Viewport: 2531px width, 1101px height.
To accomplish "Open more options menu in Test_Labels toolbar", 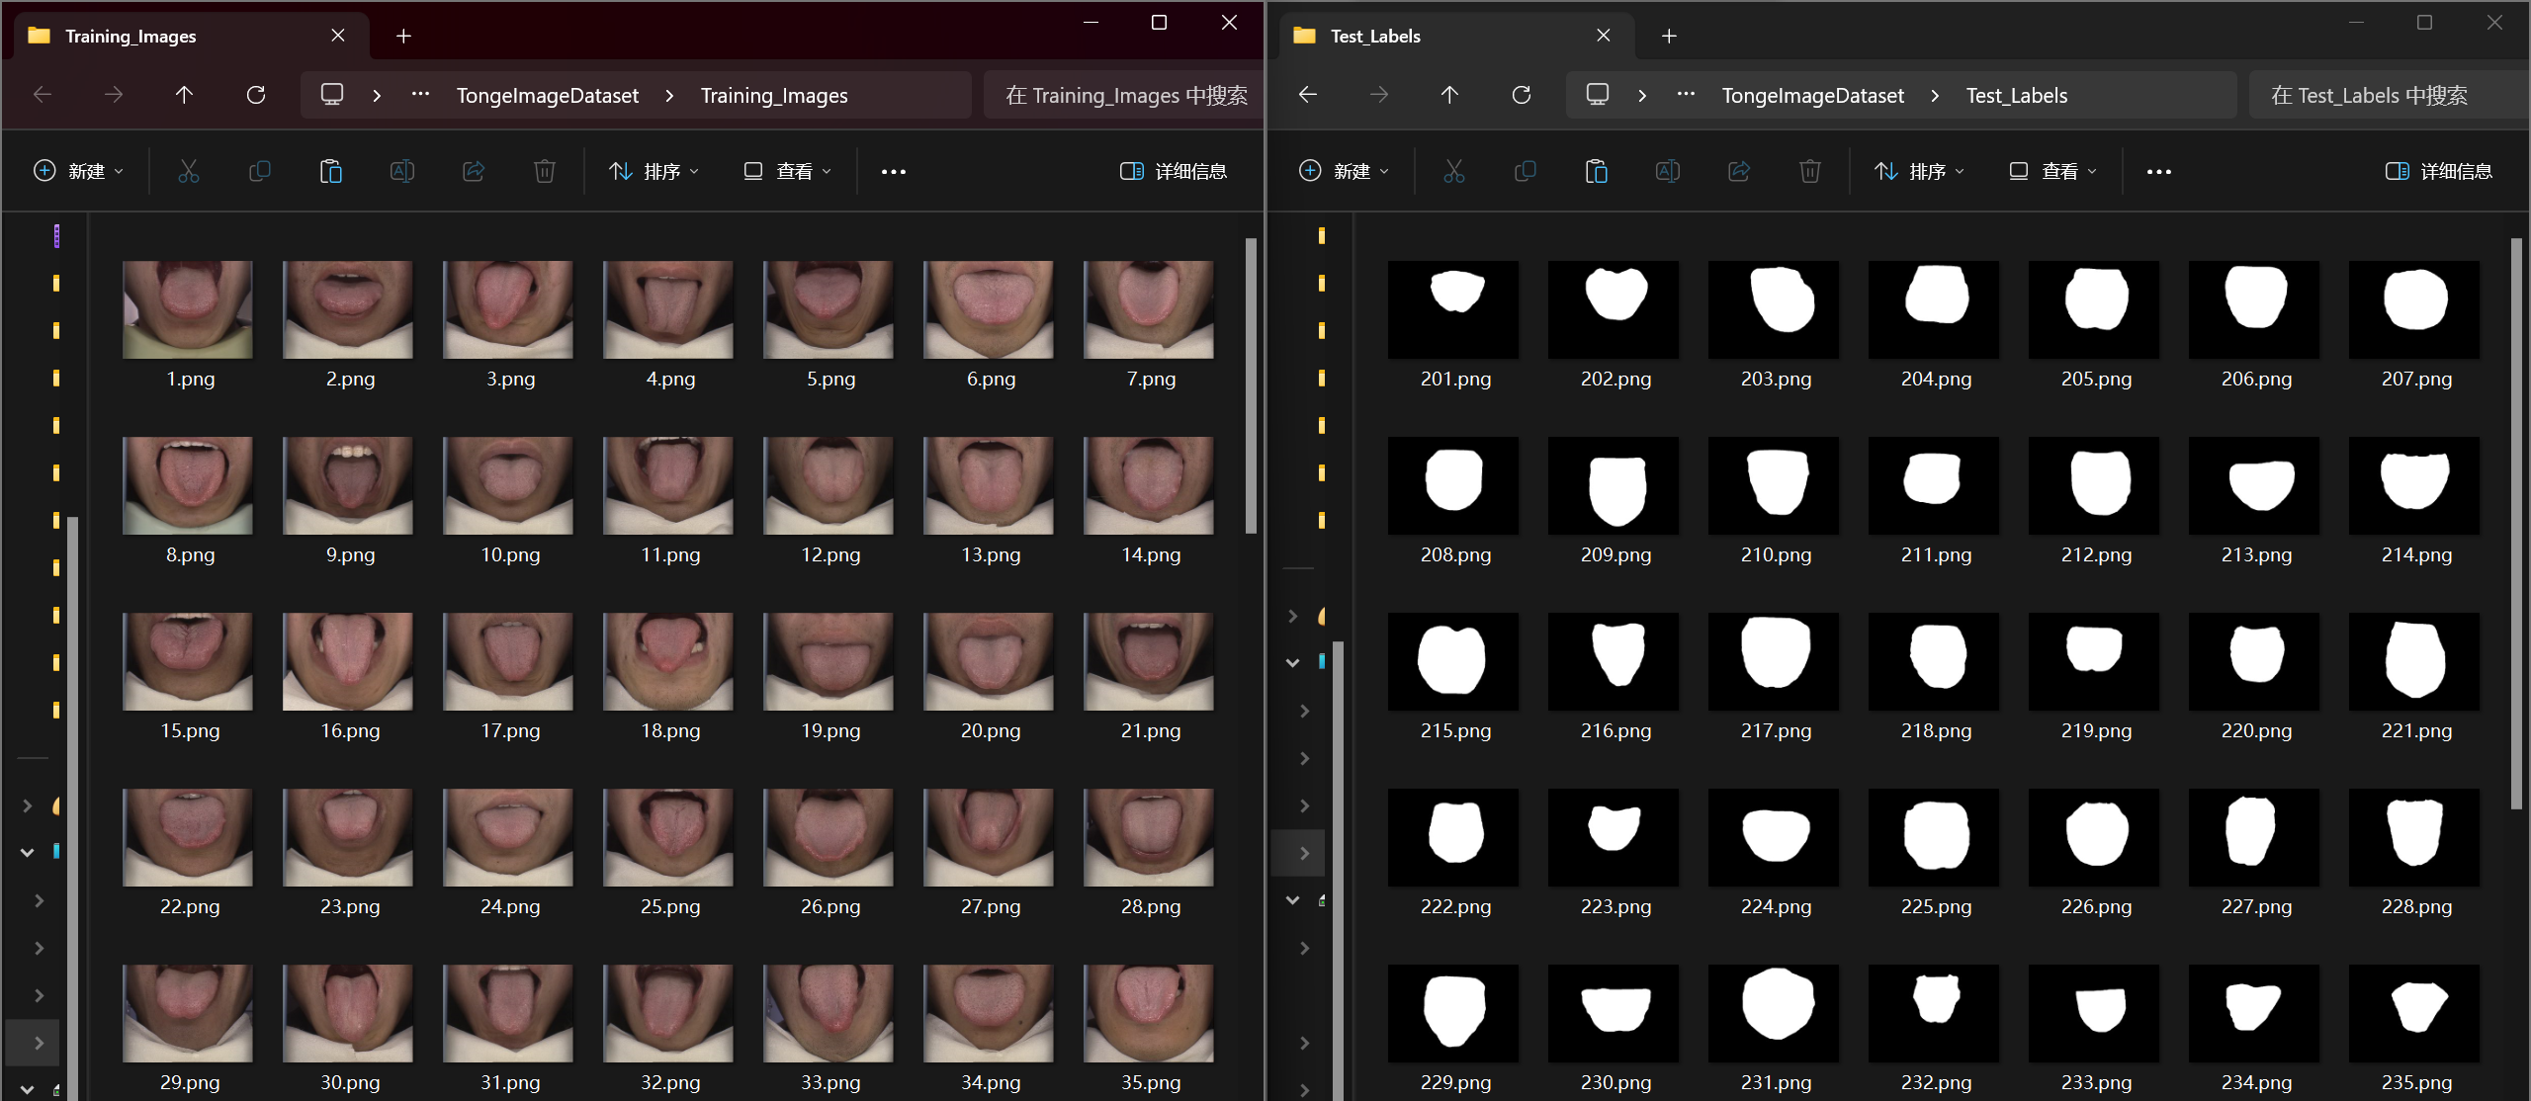I will (2159, 171).
